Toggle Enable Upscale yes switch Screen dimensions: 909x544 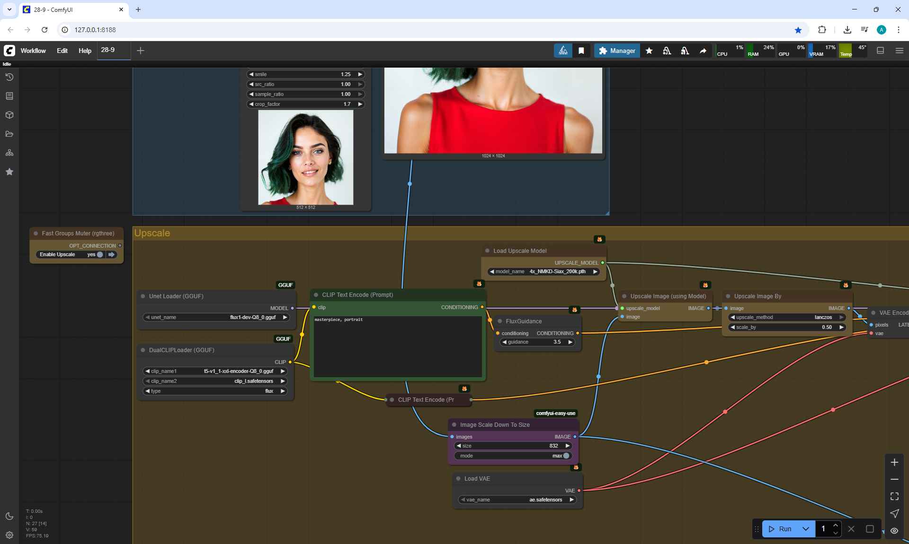coord(99,254)
